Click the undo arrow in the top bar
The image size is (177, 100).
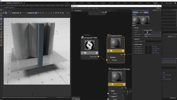click(x=2, y=3)
